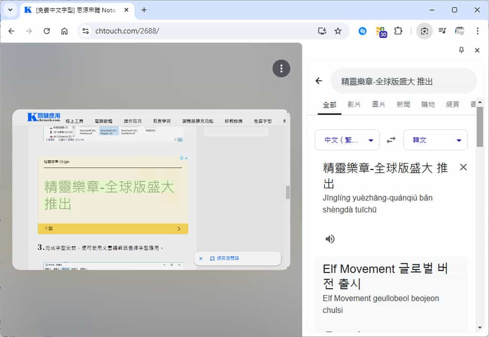Open a new tab with plus button
Screen dimensions: 489x337
144,10
